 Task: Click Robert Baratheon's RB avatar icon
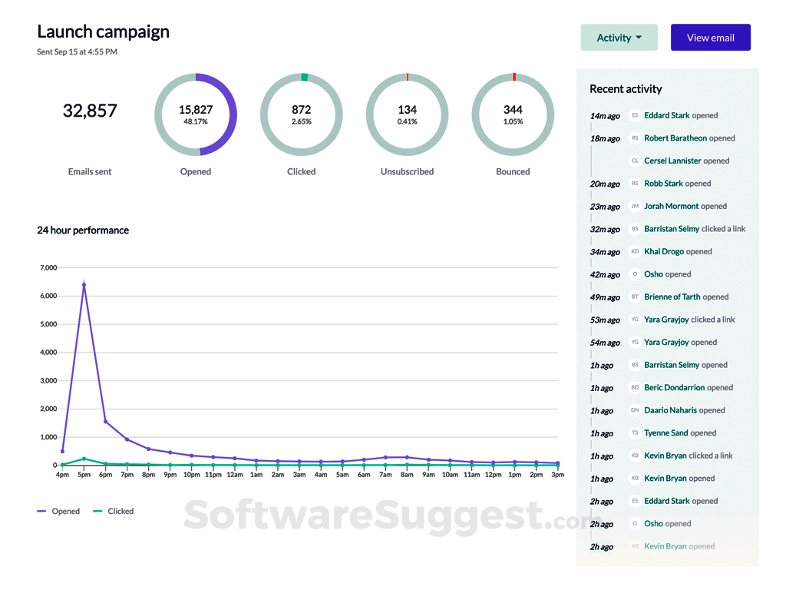634,138
